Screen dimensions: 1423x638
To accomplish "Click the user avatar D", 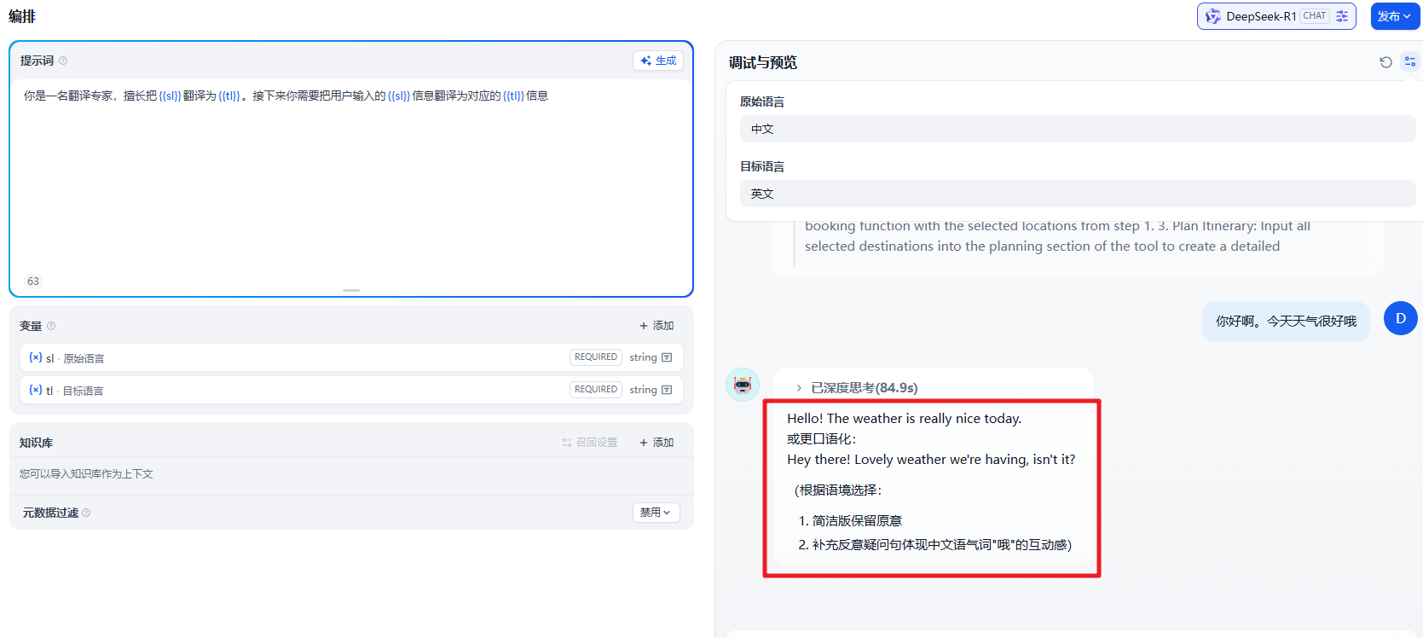I will [1400, 318].
